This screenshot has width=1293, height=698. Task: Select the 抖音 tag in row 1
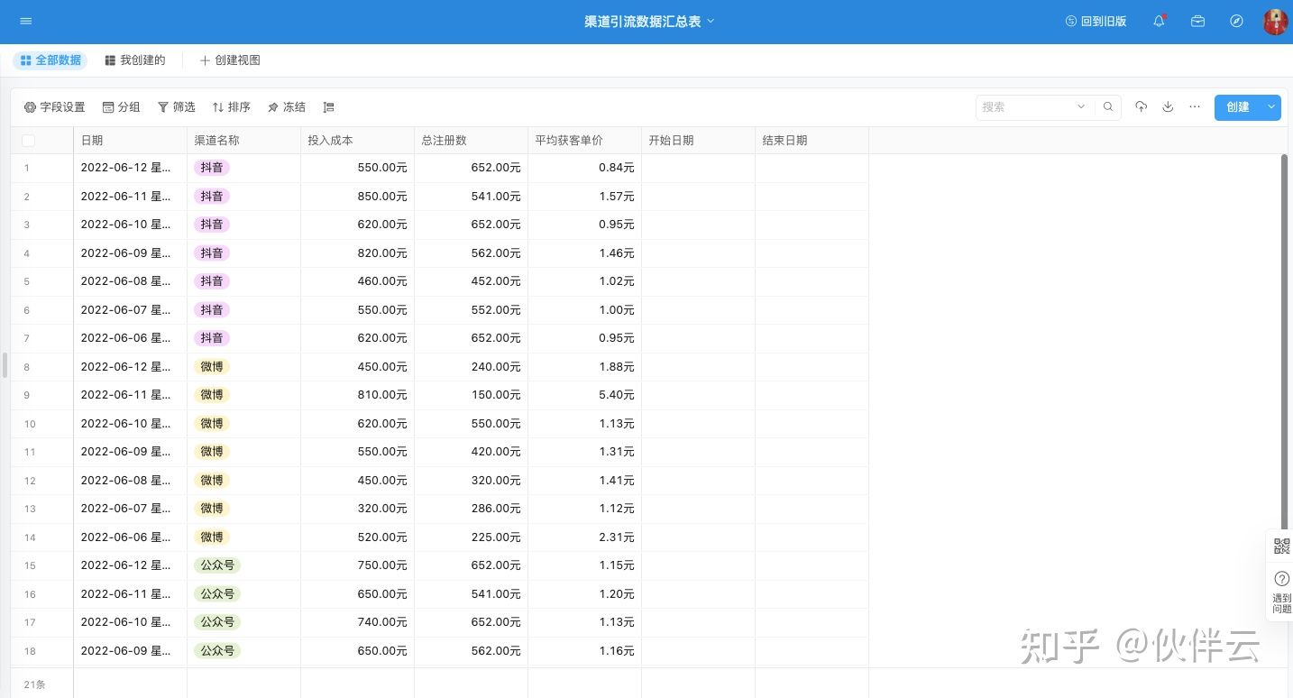(x=212, y=168)
